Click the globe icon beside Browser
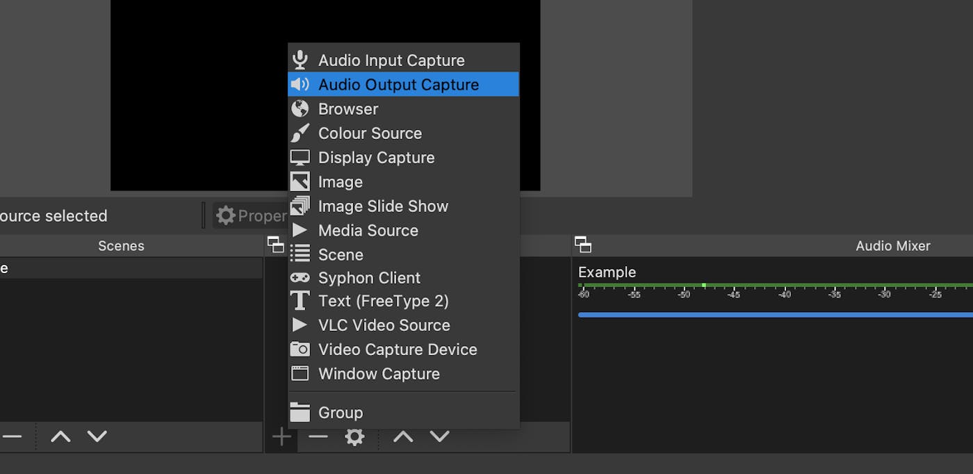 300,109
